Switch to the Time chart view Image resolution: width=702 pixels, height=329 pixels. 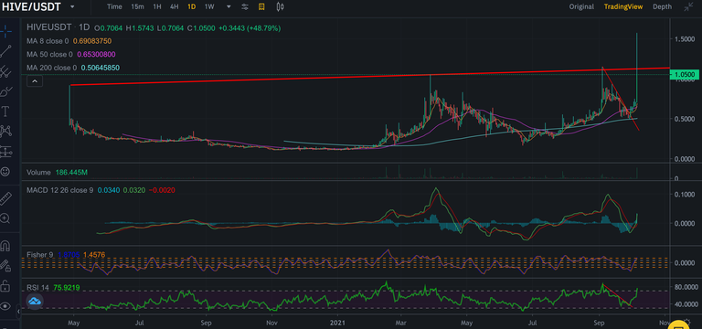[114, 6]
